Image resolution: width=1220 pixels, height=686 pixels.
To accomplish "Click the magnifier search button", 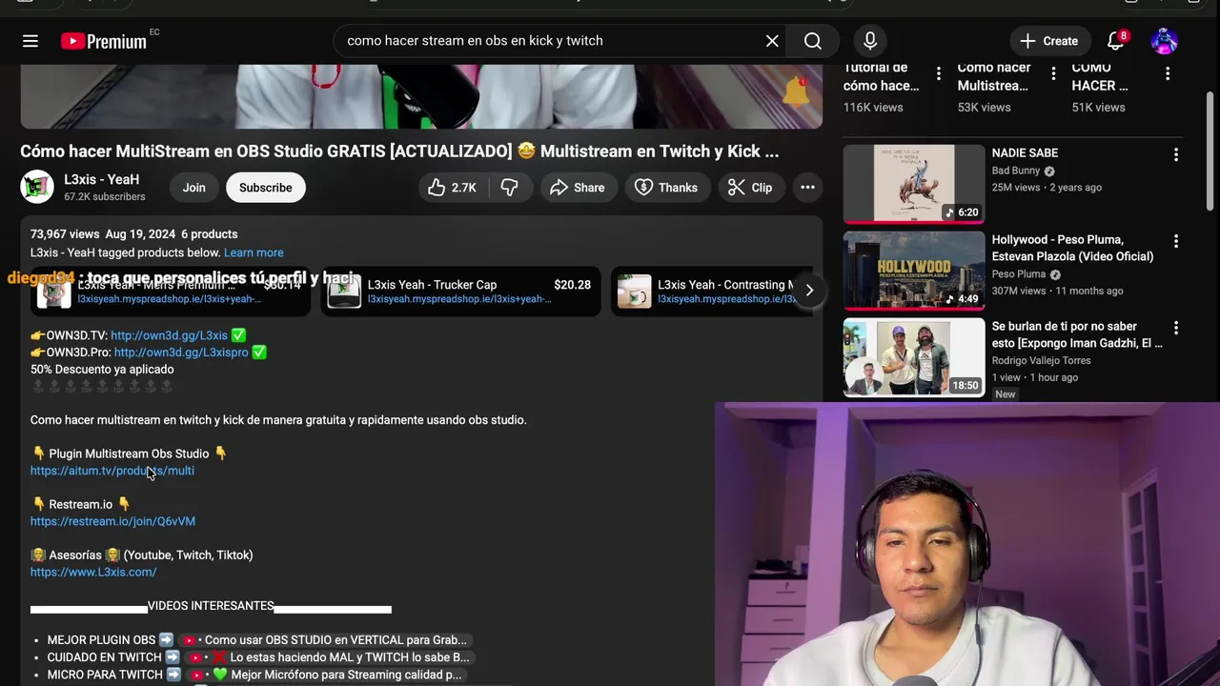I will point(813,41).
